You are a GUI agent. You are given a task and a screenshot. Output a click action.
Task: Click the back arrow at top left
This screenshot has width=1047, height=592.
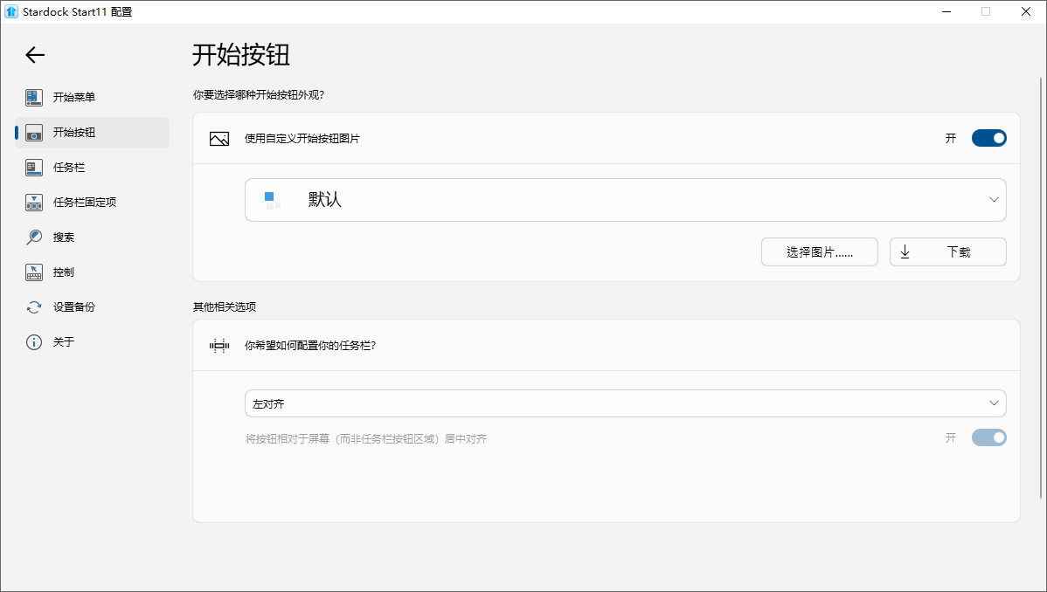click(x=35, y=55)
